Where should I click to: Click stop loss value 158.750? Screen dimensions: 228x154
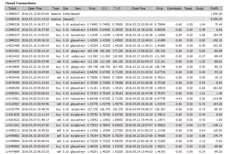click(x=105, y=67)
